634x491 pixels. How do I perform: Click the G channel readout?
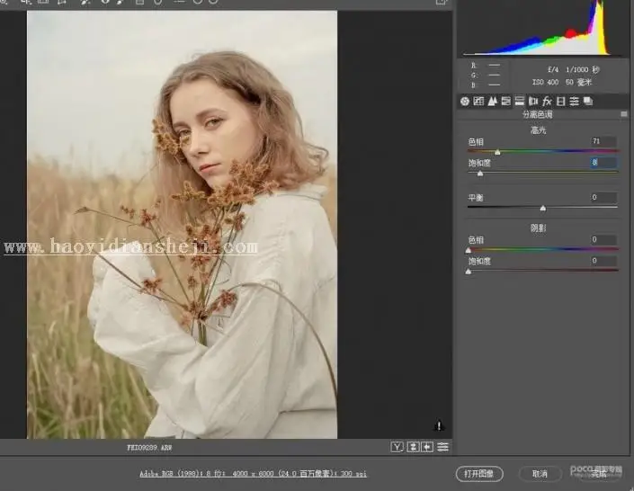click(x=486, y=76)
